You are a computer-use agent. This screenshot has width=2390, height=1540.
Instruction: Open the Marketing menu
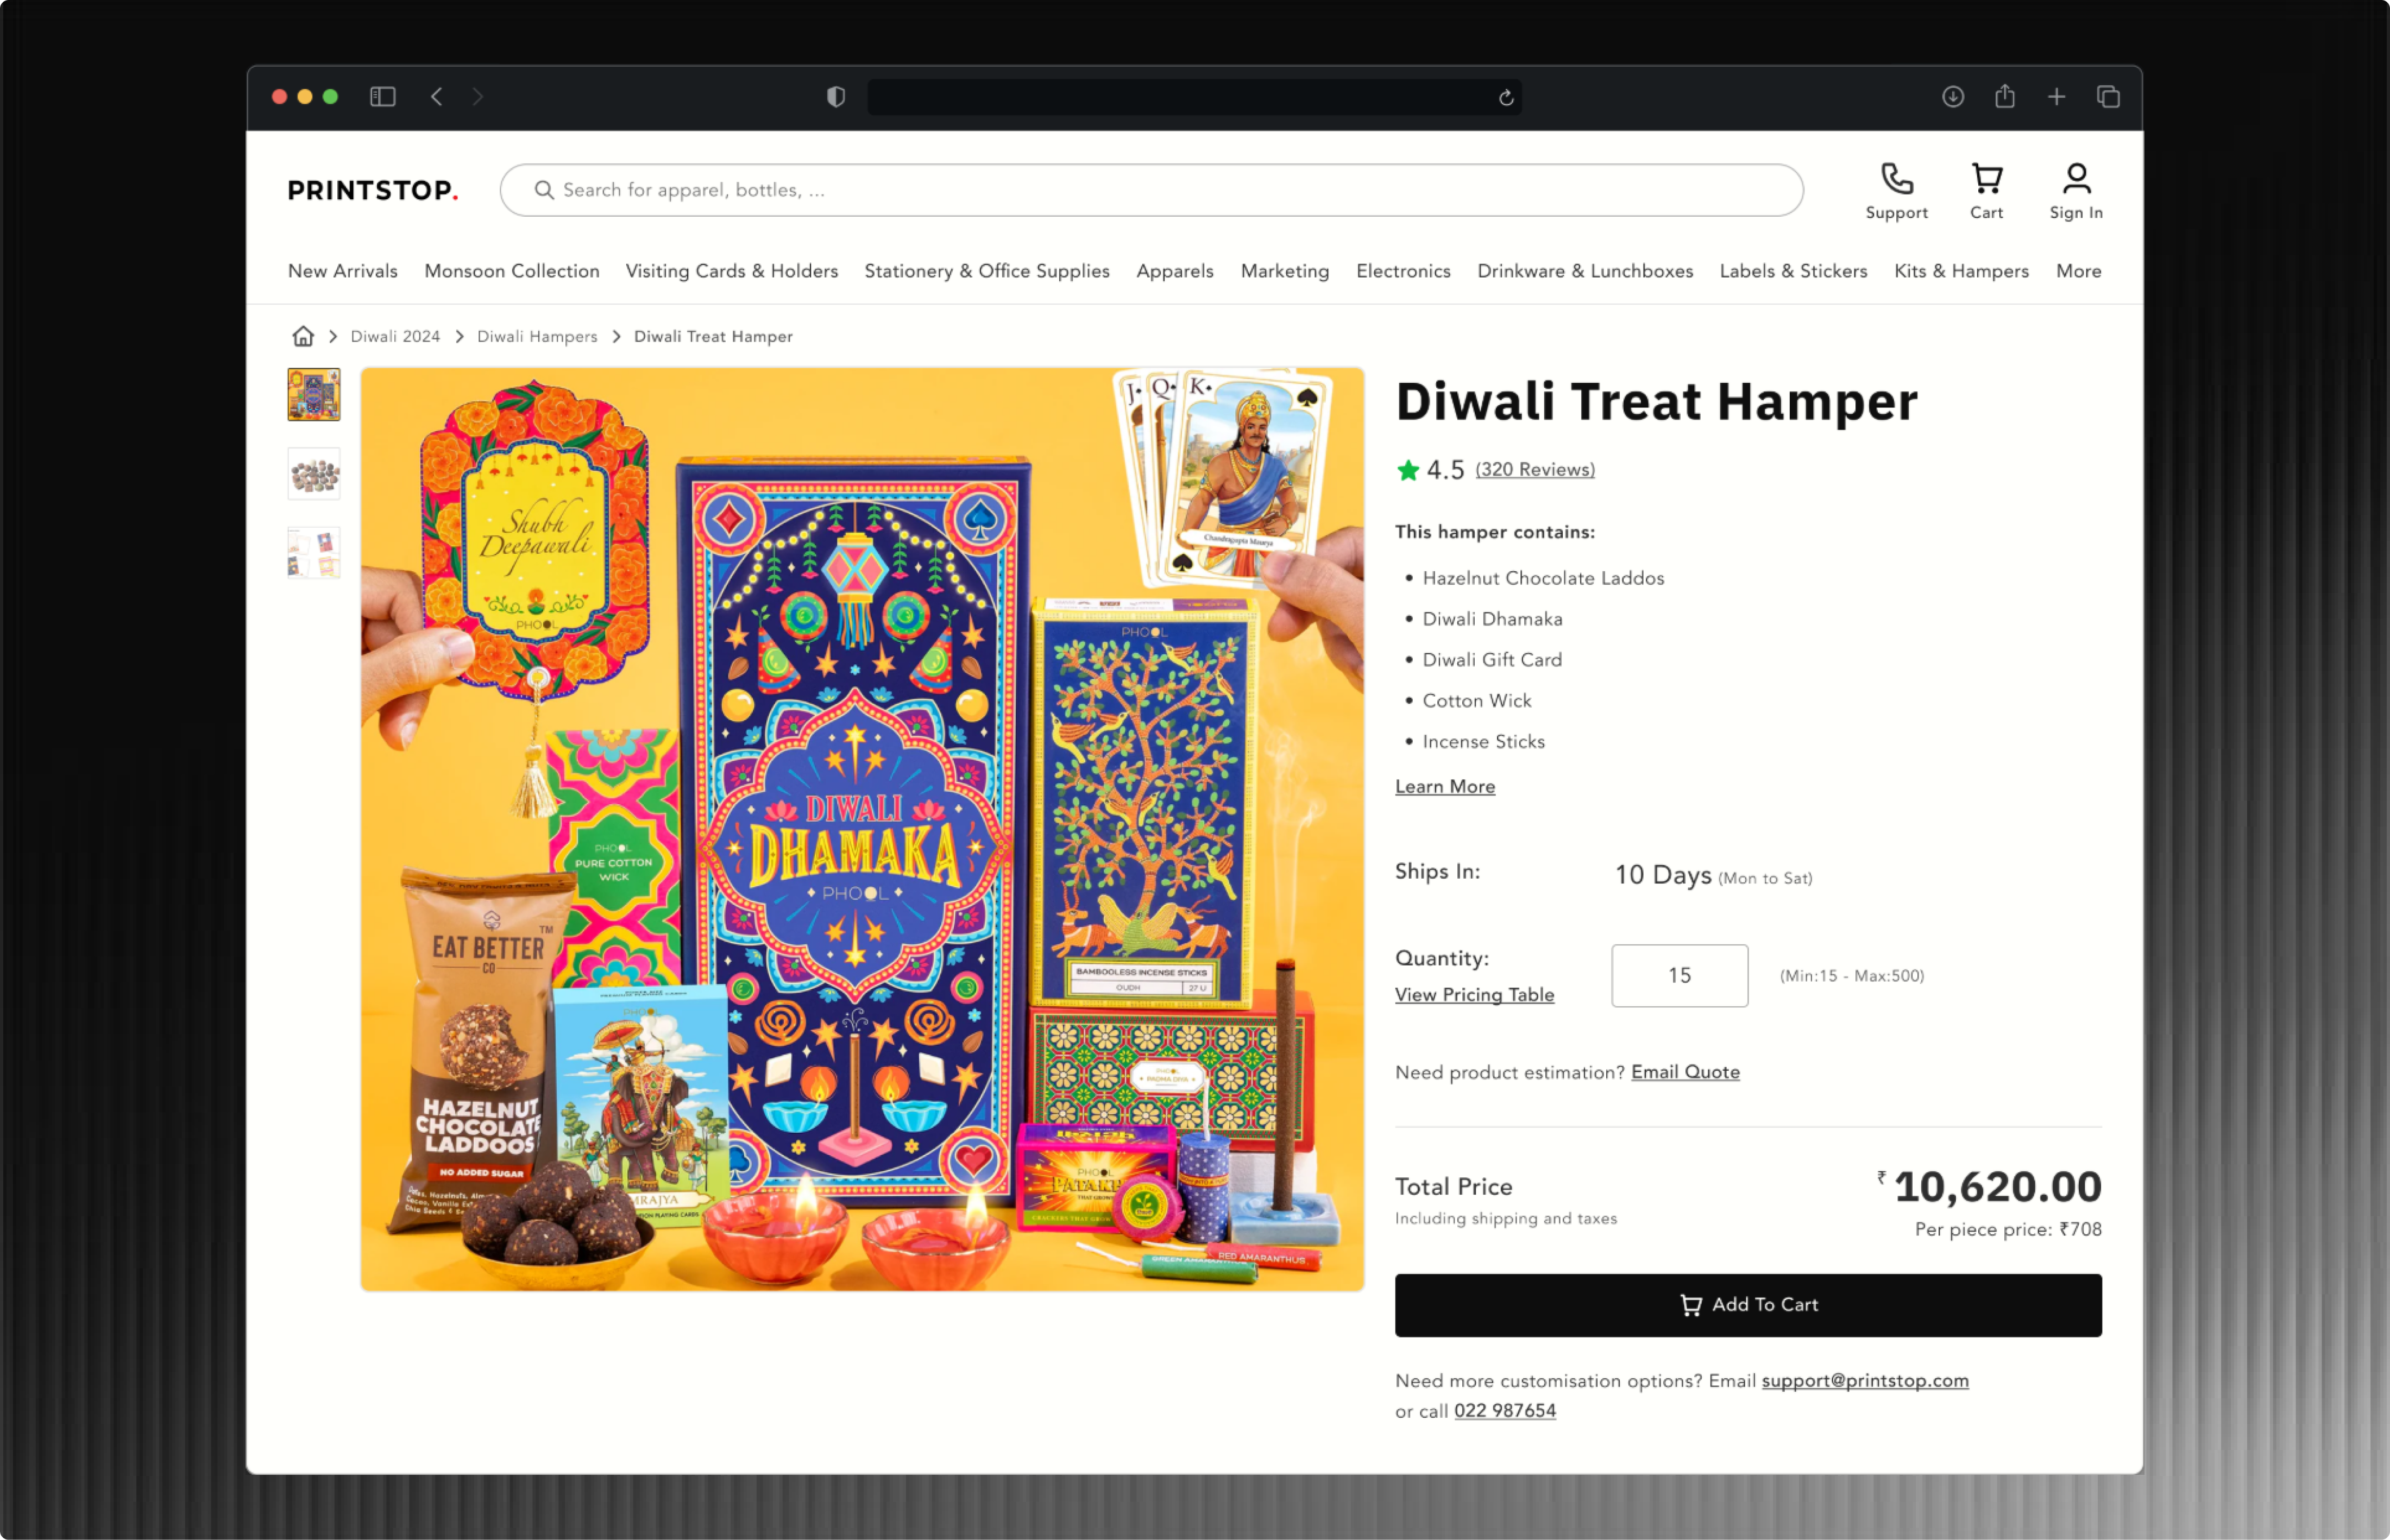pyautogui.click(x=1285, y=271)
